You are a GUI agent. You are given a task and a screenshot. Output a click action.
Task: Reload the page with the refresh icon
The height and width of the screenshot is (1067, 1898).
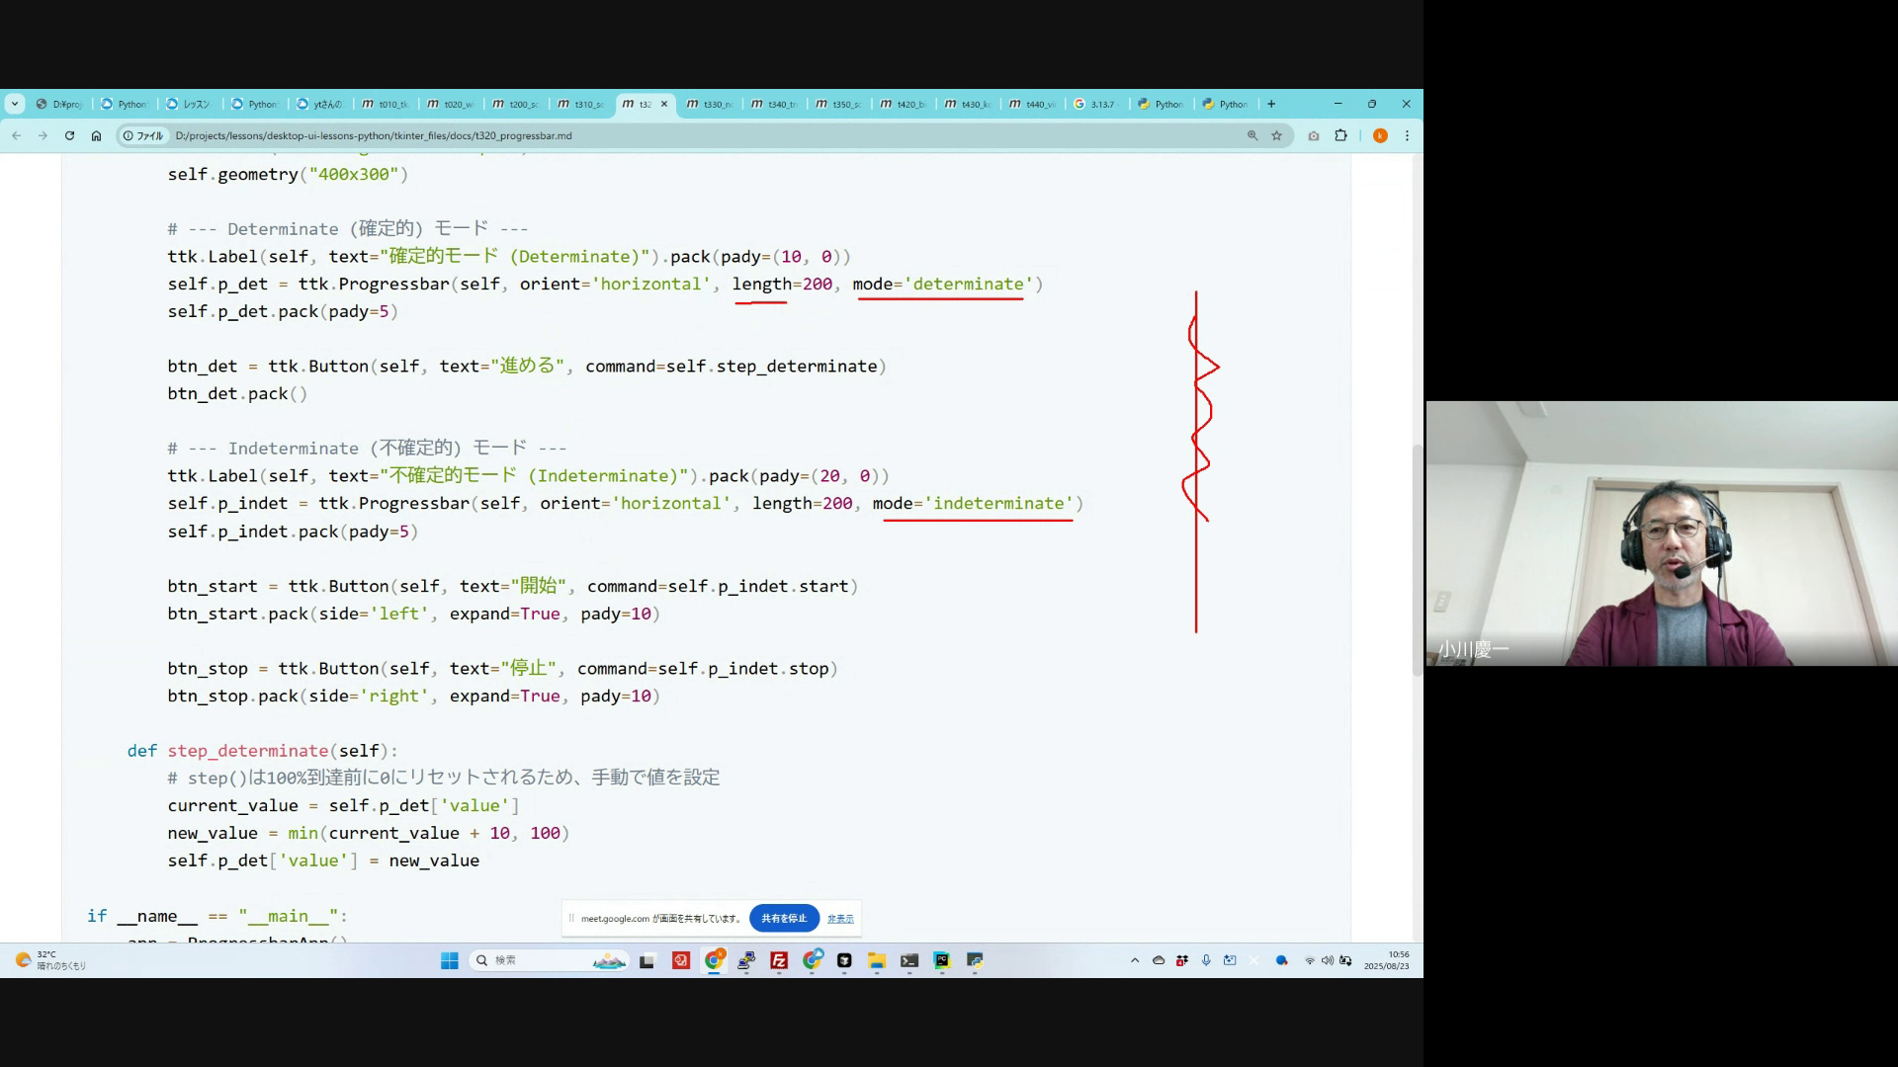[69, 135]
